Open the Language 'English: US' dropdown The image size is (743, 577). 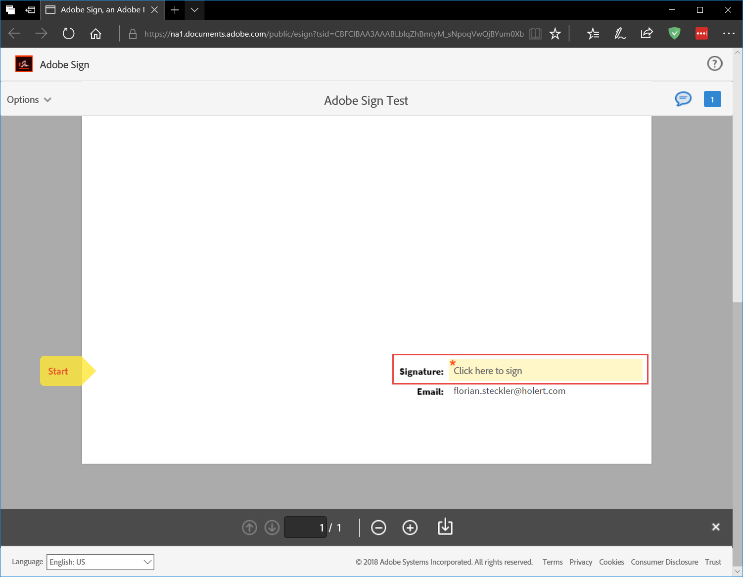coord(100,562)
